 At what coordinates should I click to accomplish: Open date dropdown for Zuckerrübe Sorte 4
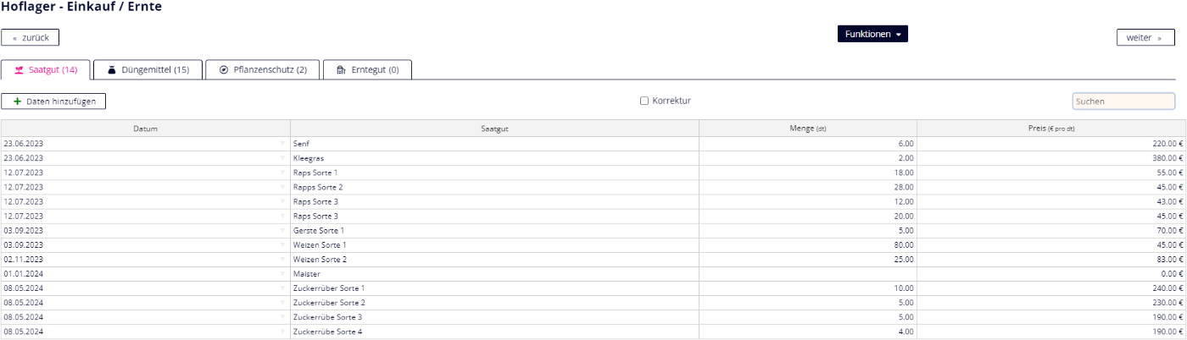(282, 332)
